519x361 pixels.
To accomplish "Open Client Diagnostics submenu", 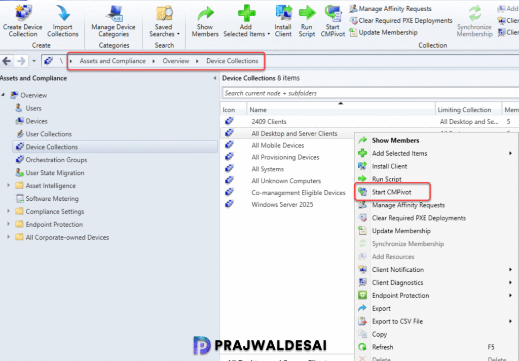I will [x=435, y=282].
